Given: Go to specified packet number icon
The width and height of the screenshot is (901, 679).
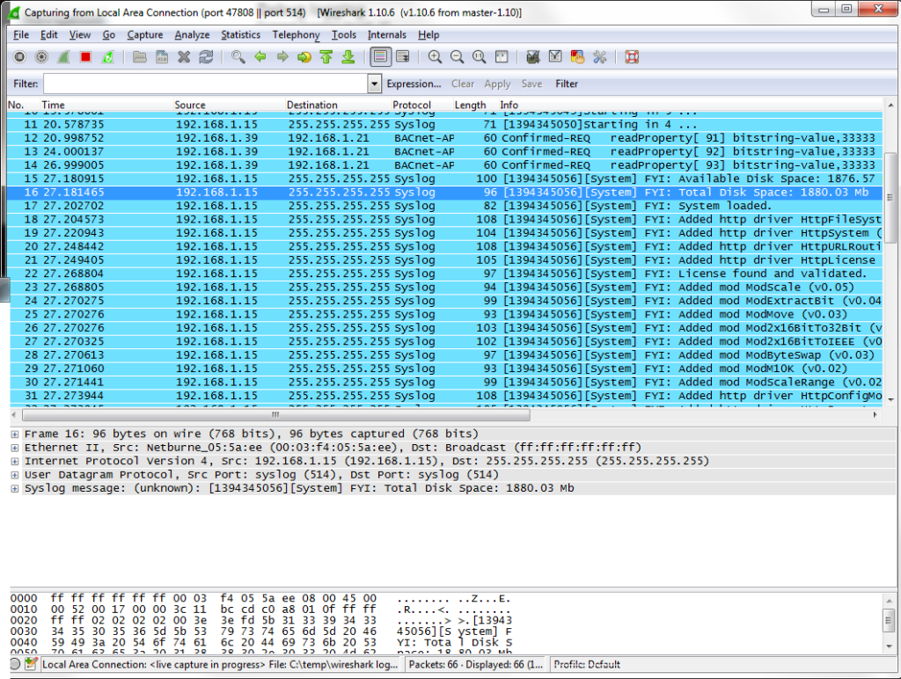Looking at the screenshot, I should point(304,57).
